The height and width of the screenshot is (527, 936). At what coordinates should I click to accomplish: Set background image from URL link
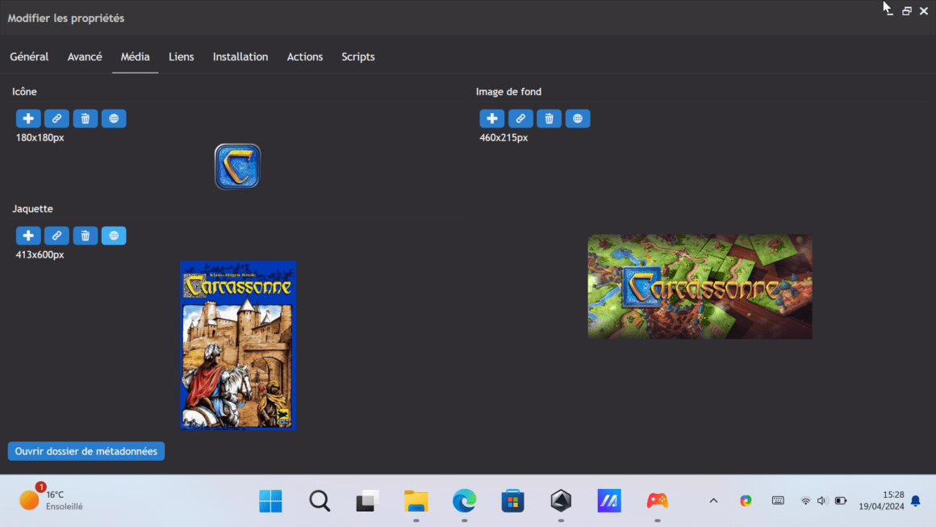point(520,118)
